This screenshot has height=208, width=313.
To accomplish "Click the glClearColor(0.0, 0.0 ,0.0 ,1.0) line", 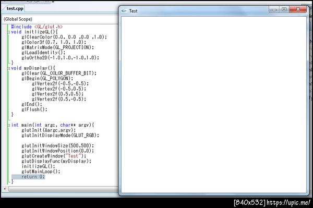I will (x=64, y=37).
